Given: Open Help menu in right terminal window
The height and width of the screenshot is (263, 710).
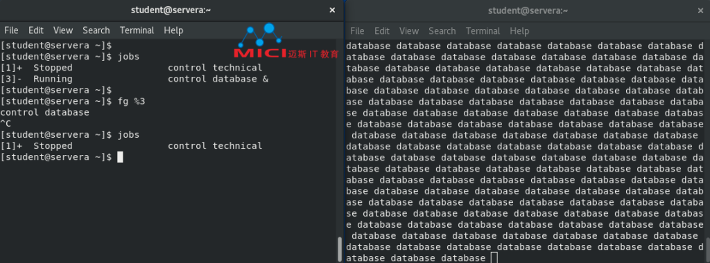Looking at the screenshot, I should [x=519, y=30].
